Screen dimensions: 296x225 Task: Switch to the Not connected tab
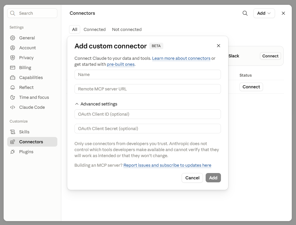tap(127, 29)
